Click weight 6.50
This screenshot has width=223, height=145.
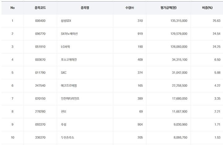(x=217, y=59)
